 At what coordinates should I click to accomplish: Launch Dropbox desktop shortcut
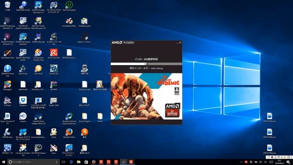[23, 101]
